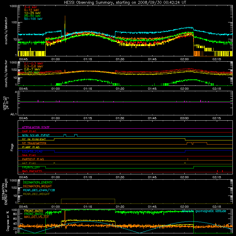Click the Absolute geomagnetic latitude label
This screenshot has height=236, width=236.
[204, 211]
